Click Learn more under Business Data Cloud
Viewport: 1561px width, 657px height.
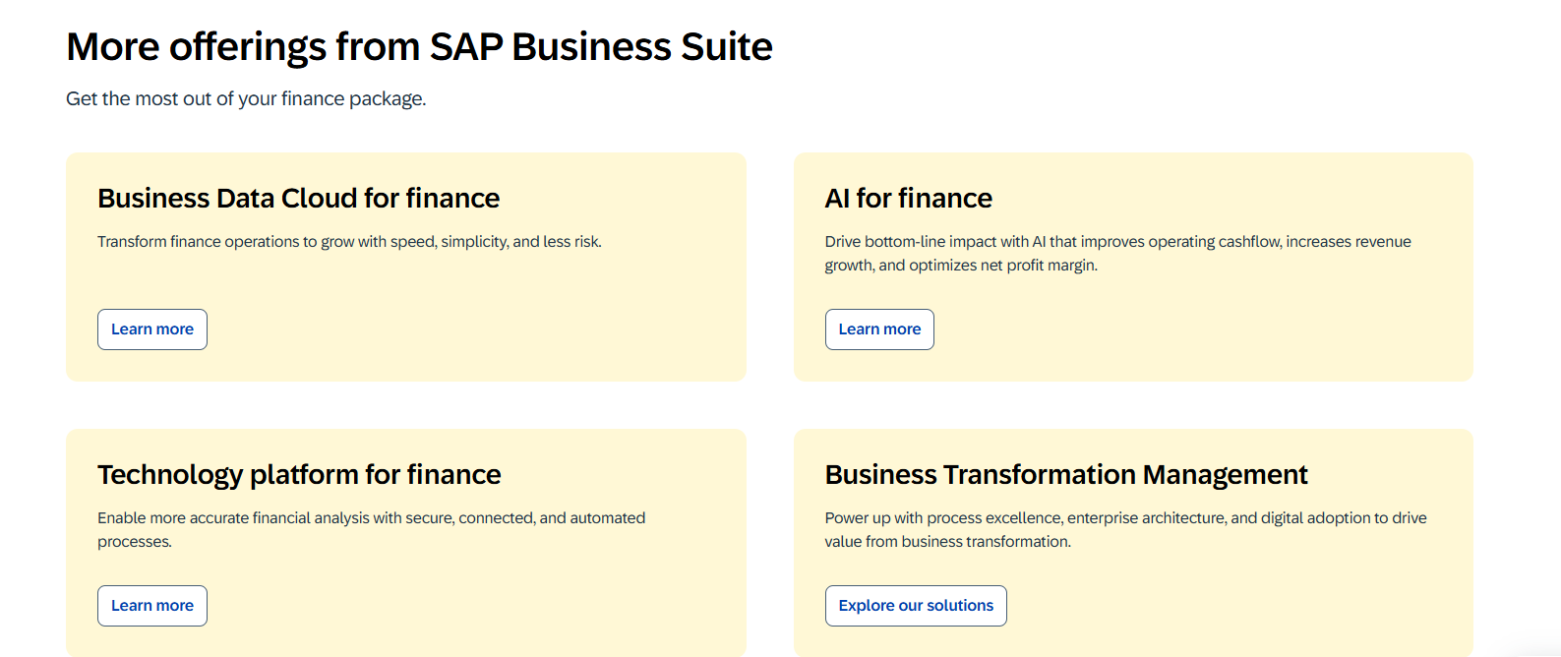coord(152,329)
